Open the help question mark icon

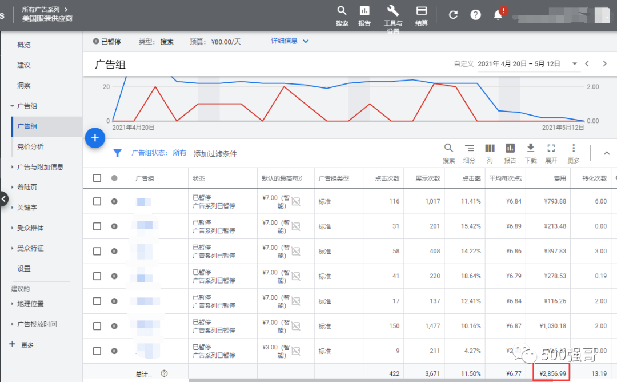(x=476, y=15)
